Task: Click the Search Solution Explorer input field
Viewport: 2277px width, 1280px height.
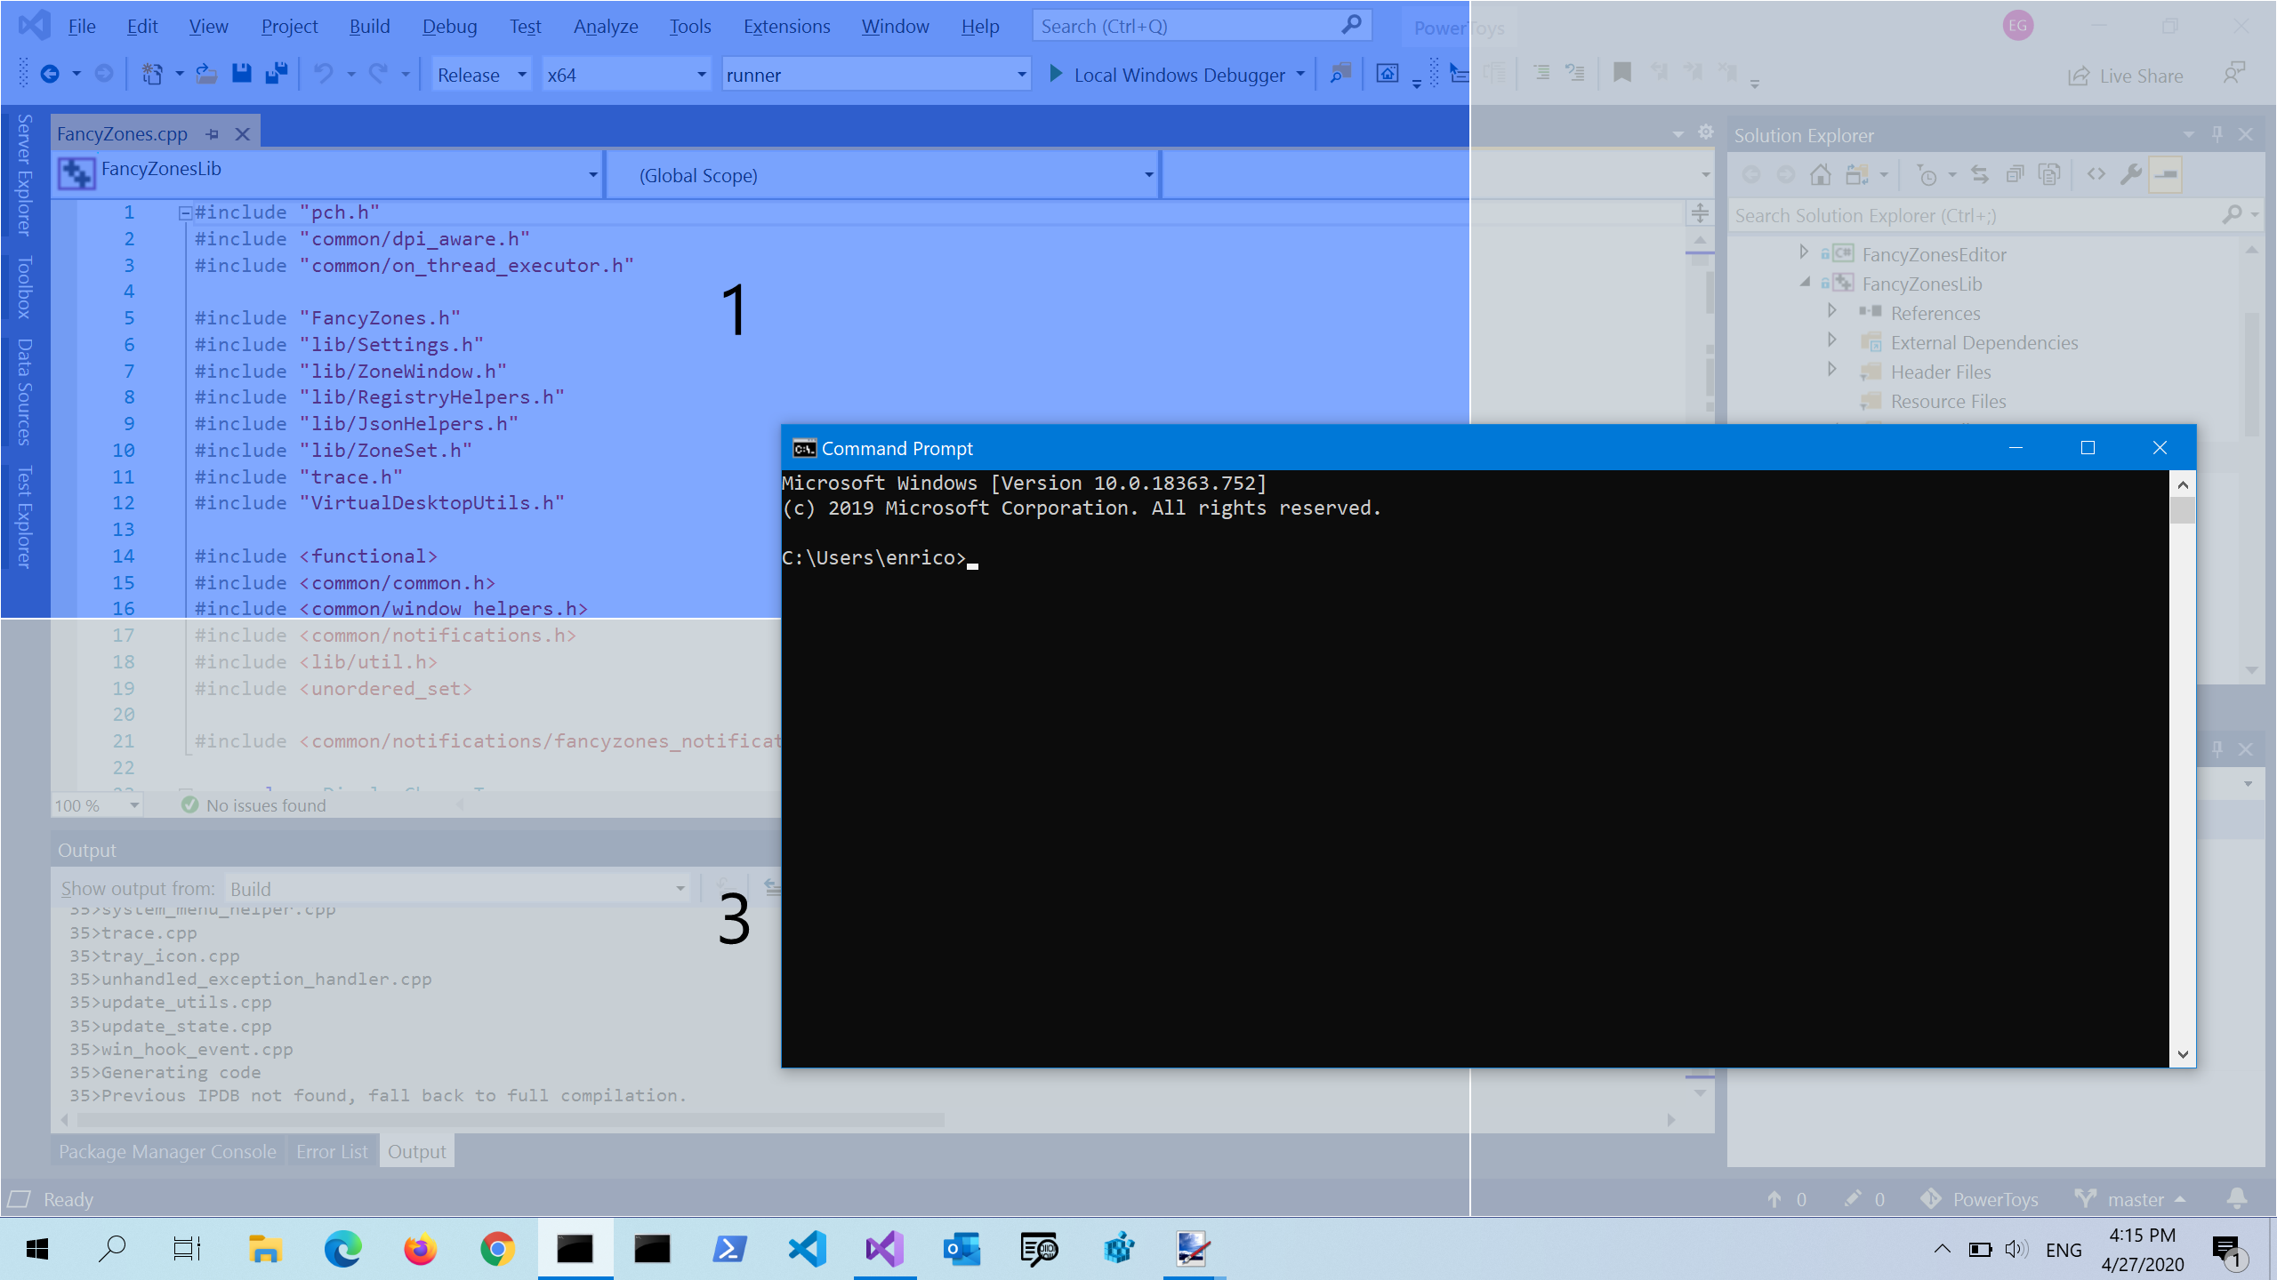Action: coord(1989,216)
